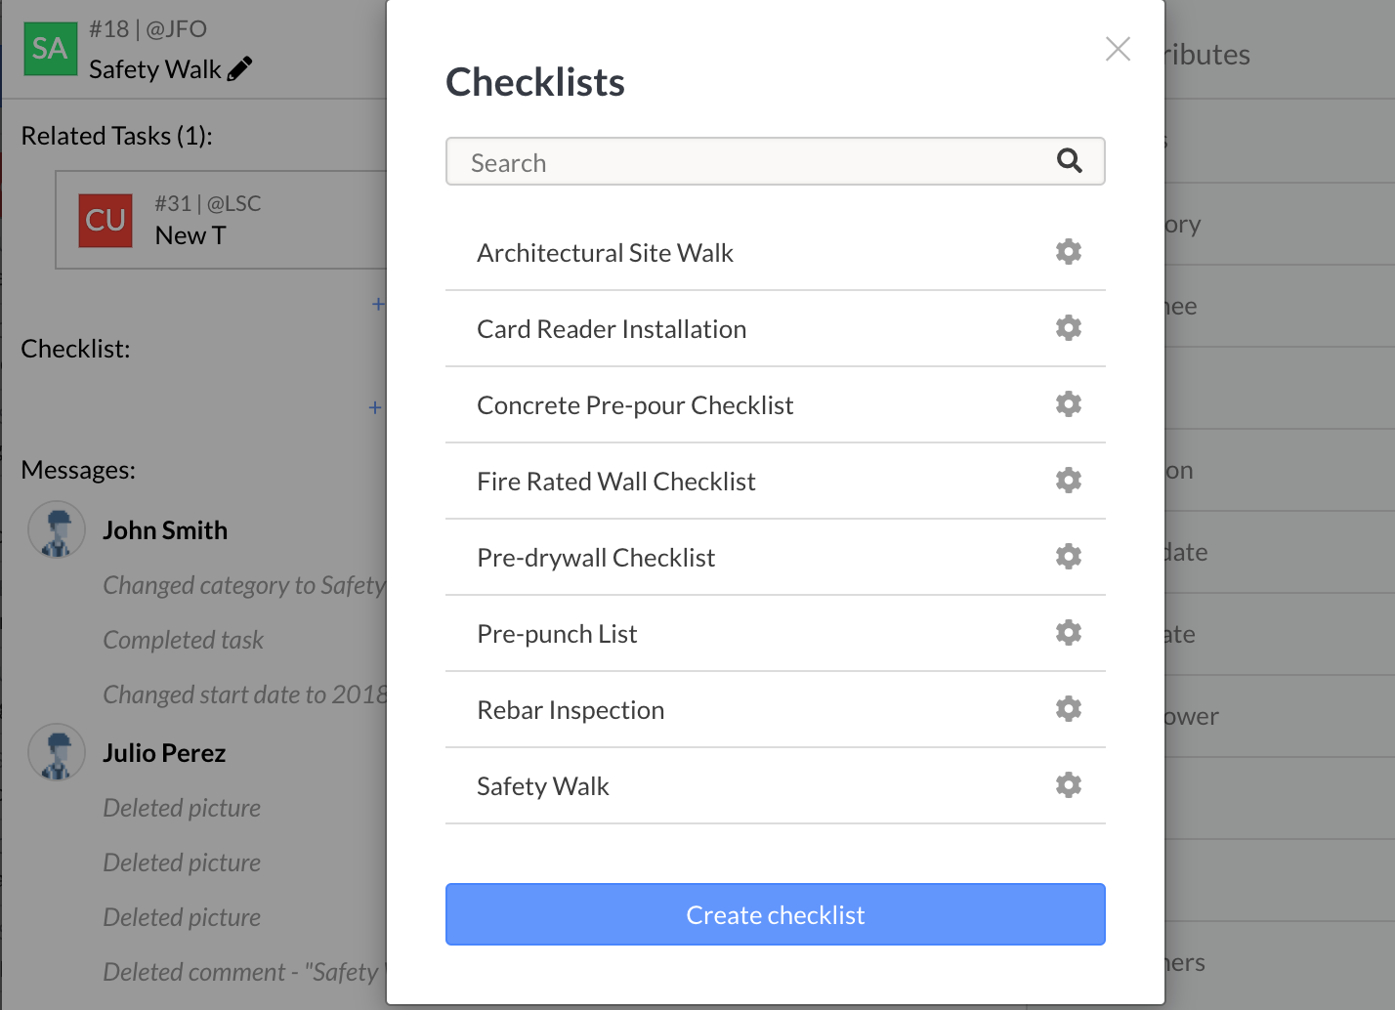Click John Smith's avatar in messages
The image size is (1395, 1010).
click(x=57, y=530)
